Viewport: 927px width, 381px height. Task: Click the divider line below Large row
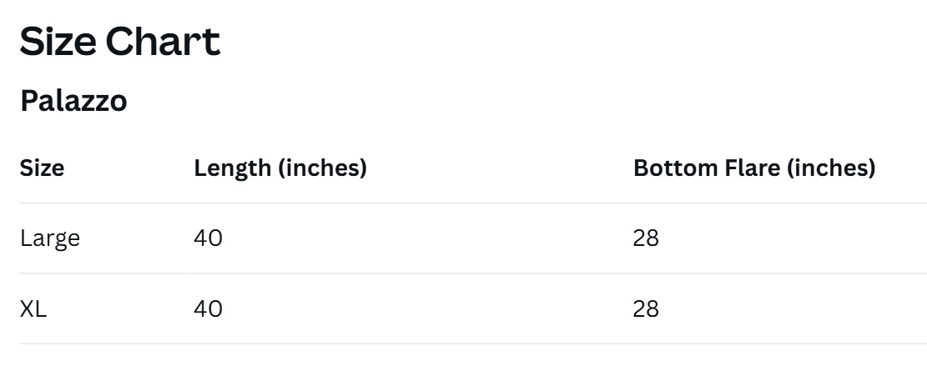[472, 273]
